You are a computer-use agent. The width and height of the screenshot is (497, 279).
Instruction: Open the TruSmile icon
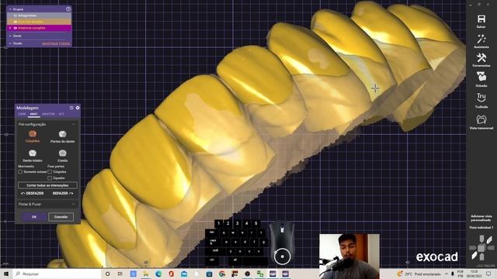(481, 97)
